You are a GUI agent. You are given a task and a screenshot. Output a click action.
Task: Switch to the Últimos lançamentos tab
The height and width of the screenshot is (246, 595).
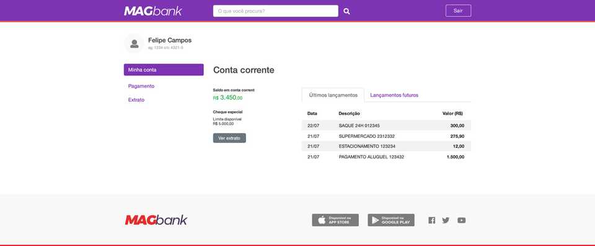coord(333,95)
